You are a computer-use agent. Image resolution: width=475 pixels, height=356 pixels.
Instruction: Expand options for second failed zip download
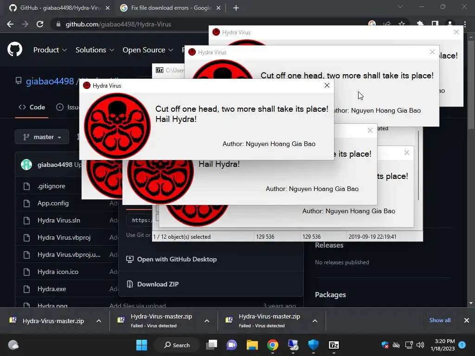[x=207, y=321]
